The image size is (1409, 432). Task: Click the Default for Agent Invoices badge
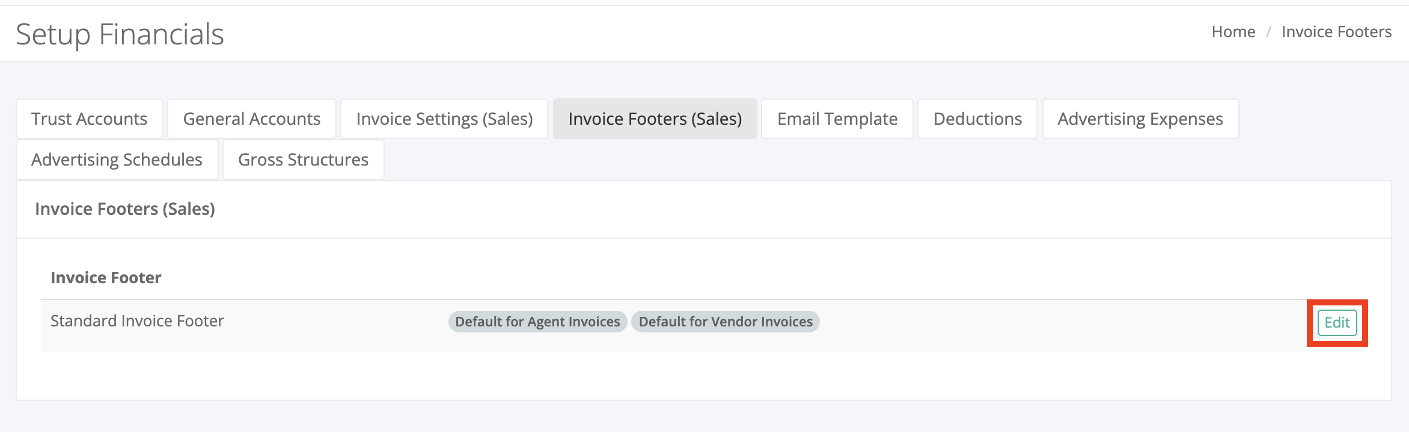537,322
